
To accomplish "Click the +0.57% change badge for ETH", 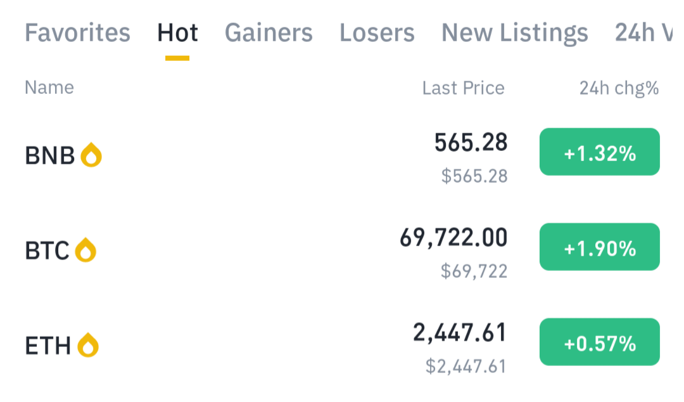I will point(600,342).
